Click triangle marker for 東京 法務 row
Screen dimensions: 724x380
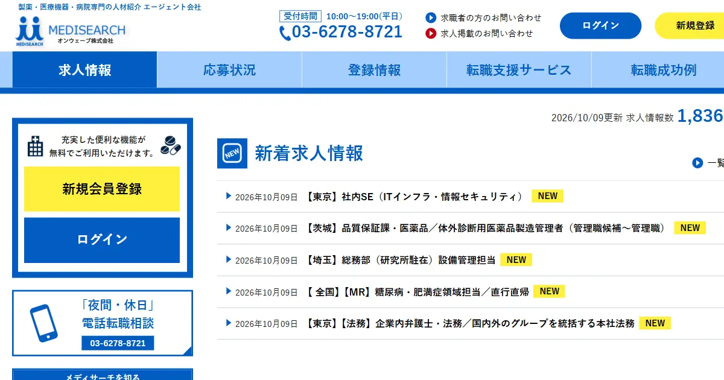pos(229,323)
